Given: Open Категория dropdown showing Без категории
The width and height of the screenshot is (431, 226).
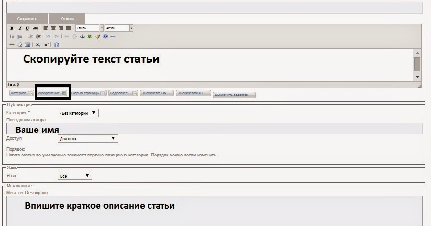Looking at the screenshot, I should [x=78, y=113].
